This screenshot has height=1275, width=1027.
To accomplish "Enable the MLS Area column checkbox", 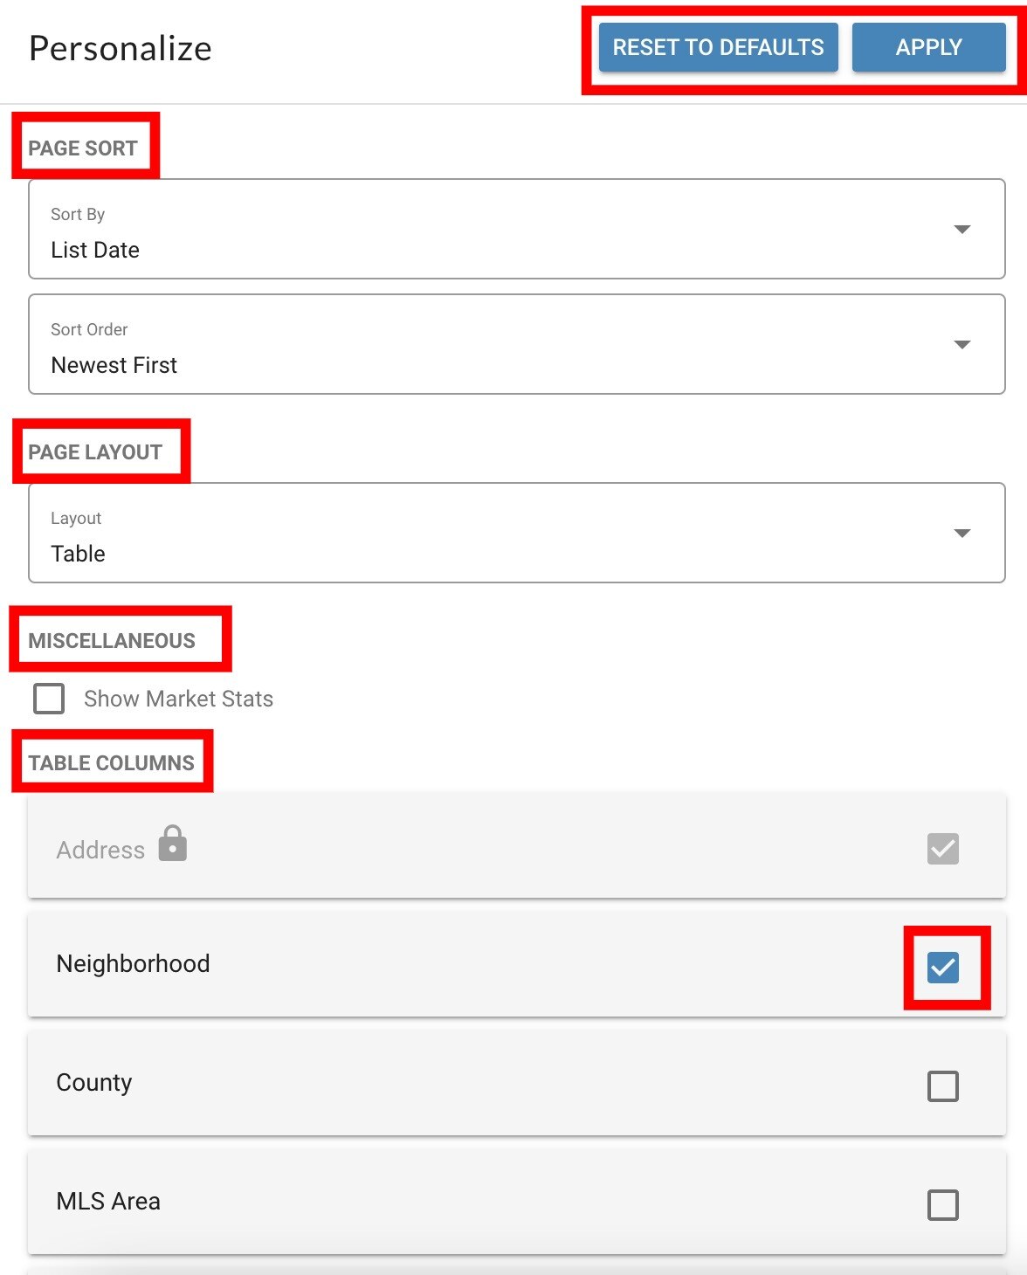I will (943, 1205).
